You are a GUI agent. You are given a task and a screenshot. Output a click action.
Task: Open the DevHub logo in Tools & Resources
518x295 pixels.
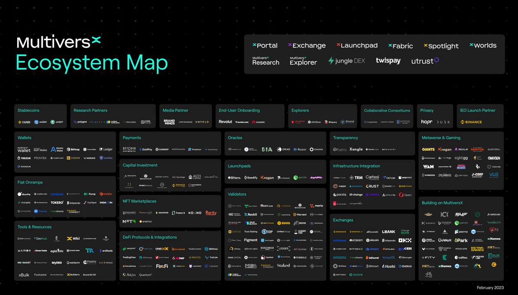pos(41,239)
